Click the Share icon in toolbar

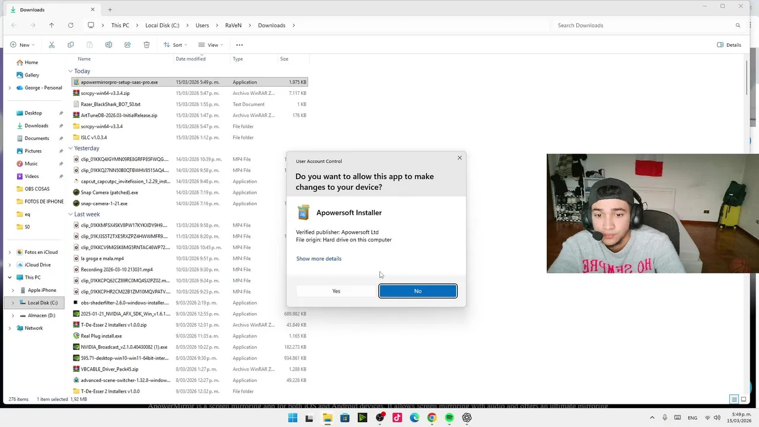coord(127,45)
